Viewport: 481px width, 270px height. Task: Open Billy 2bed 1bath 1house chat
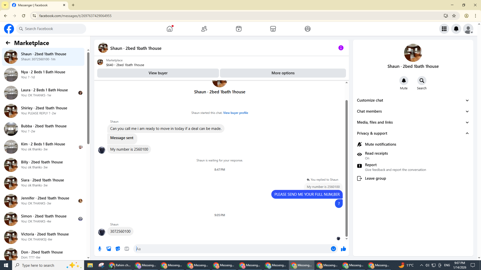[x=43, y=165]
